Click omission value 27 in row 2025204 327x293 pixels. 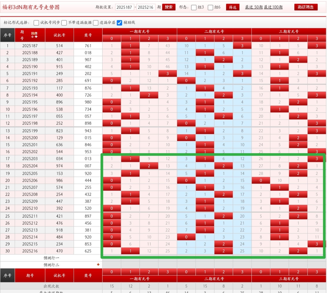click(261, 166)
